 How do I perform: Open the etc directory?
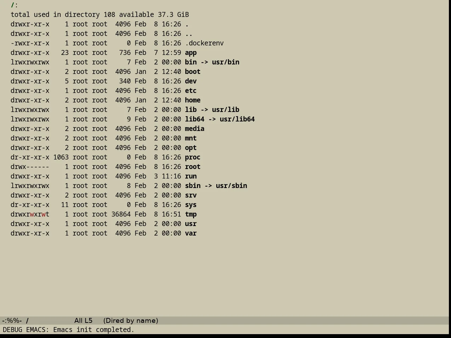[x=191, y=91]
